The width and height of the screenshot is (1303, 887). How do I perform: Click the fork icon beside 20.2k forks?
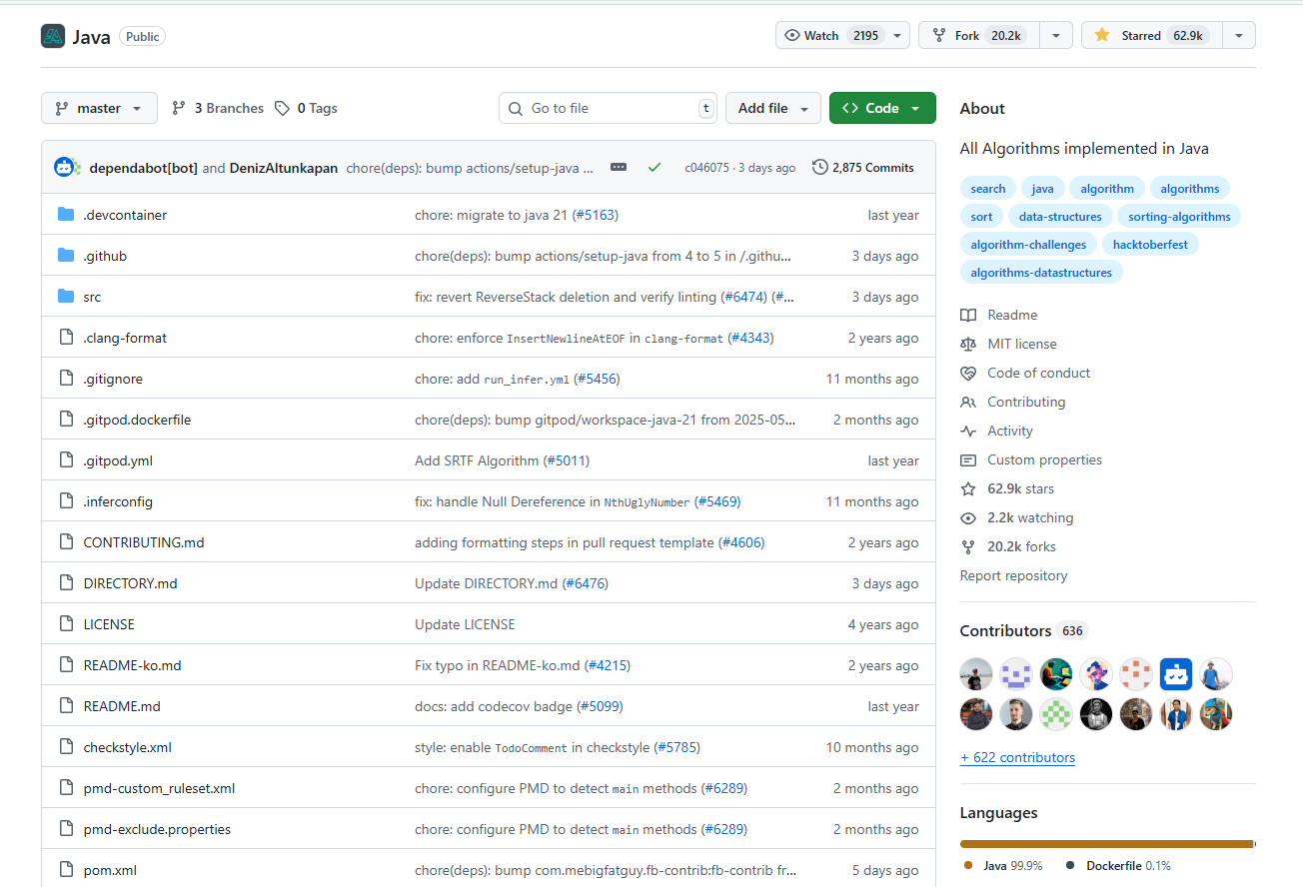(x=968, y=546)
